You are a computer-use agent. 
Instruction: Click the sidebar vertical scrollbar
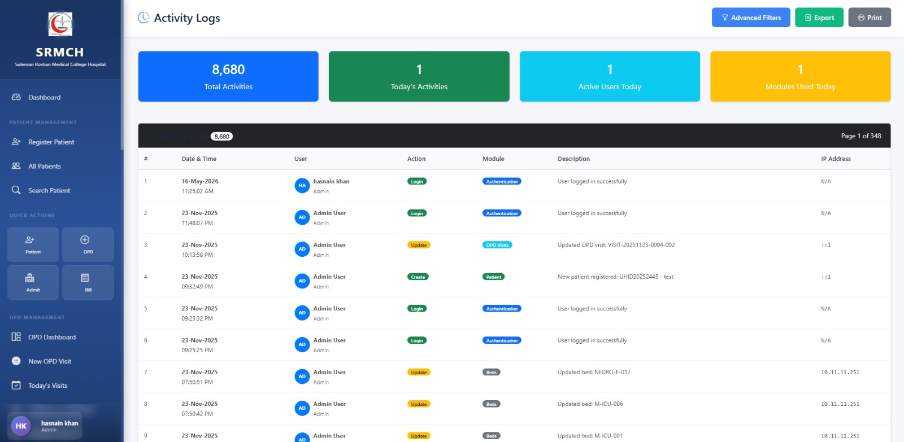[x=122, y=75]
